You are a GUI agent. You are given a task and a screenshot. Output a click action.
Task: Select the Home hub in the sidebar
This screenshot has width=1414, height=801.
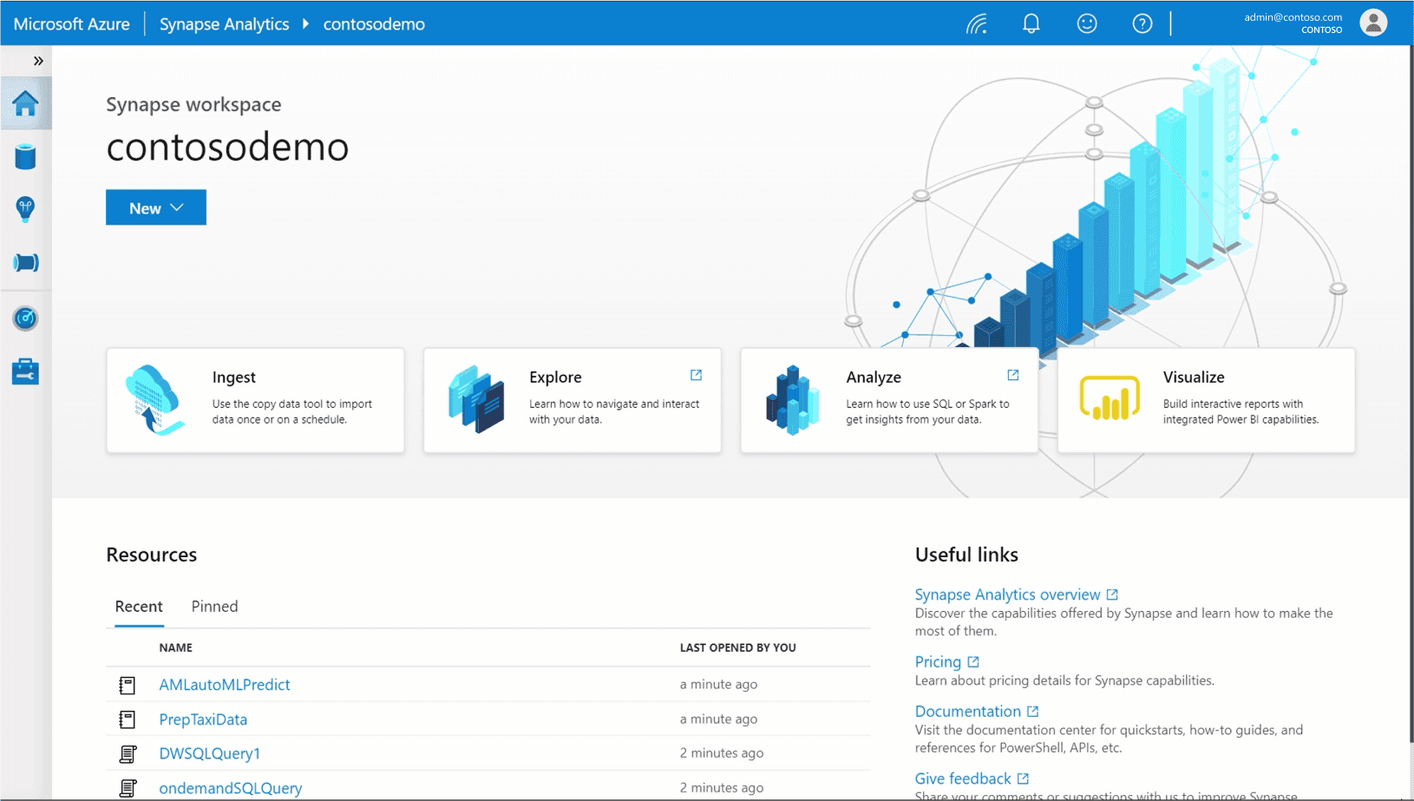[x=25, y=102]
